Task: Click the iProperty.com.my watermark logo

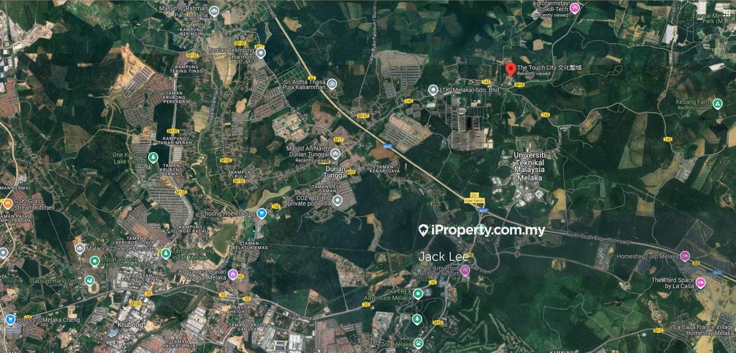Action: (x=481, y=230)
